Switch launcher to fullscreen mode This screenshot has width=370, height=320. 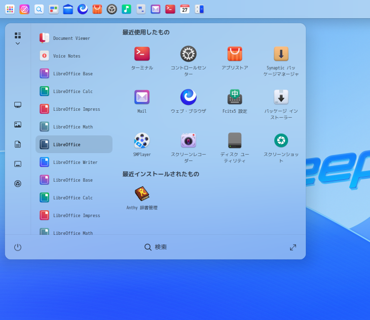coord(293,247)
